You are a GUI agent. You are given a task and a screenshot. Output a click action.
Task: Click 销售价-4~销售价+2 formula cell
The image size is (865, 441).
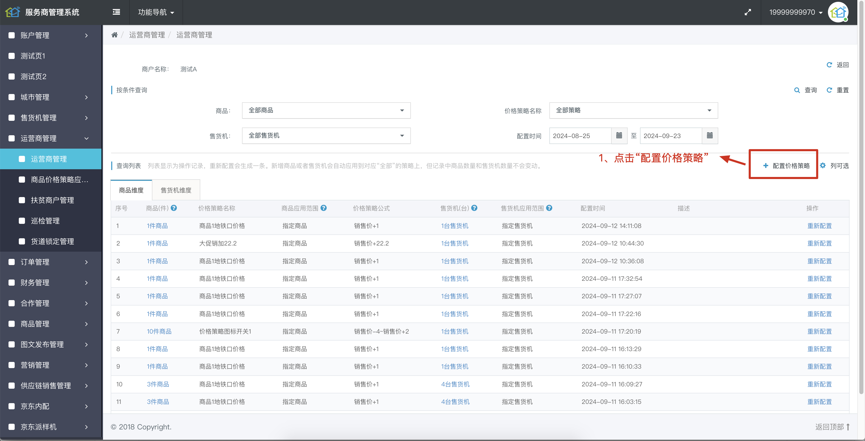[x=381, y=331]
